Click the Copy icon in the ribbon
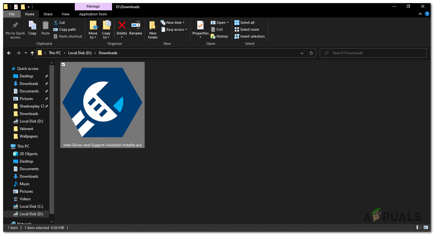Image resolution: width=434 pixels, height=235 pixels. pos(32,28)
